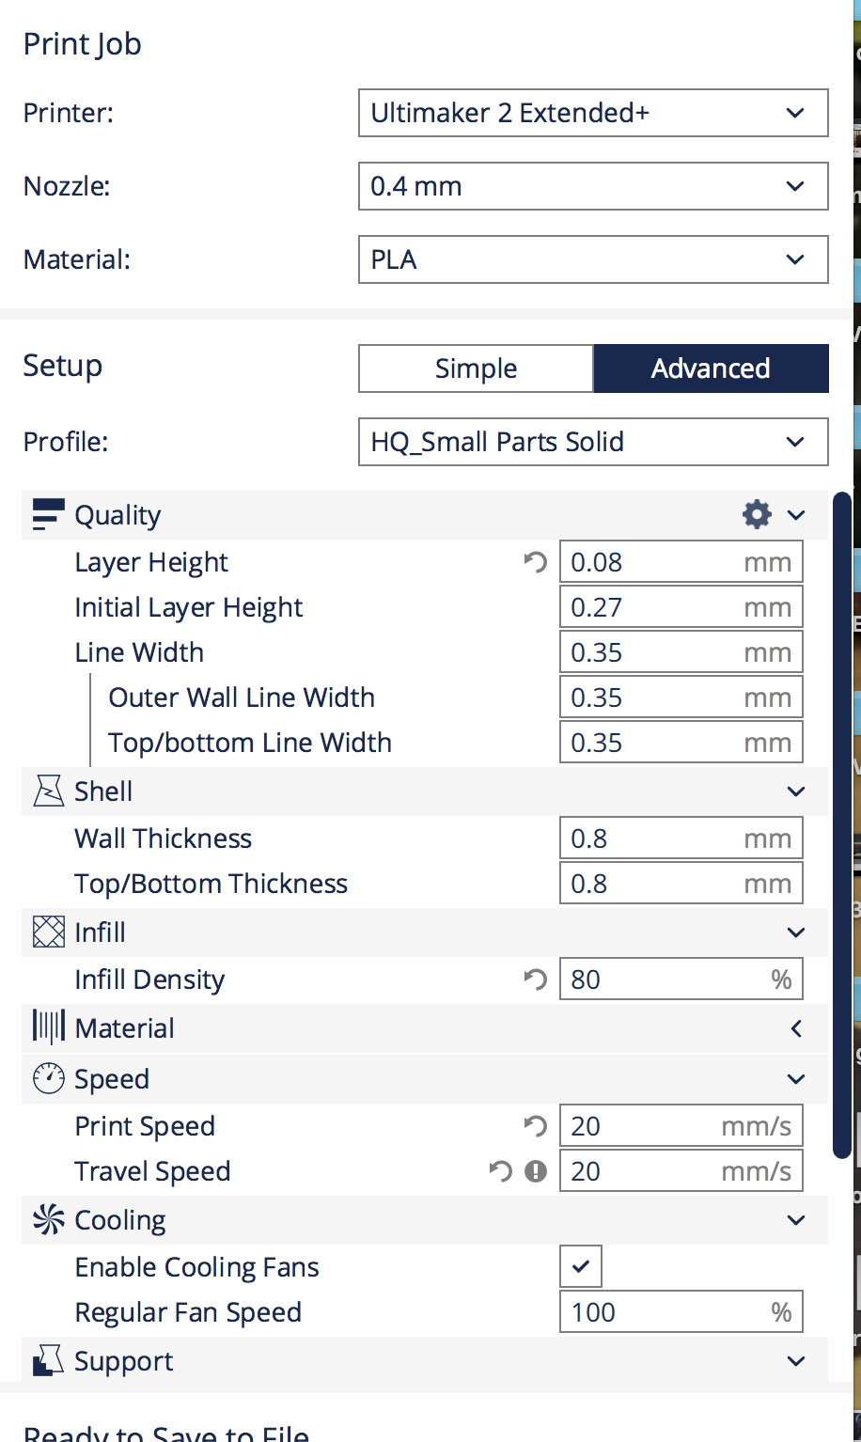Click the Support category icon
Screen dimensions: 861x1442
48,1361
